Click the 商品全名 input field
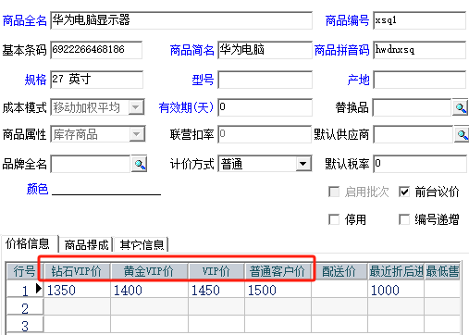Viewport: 469px width, 335px height. pos(181,20)
